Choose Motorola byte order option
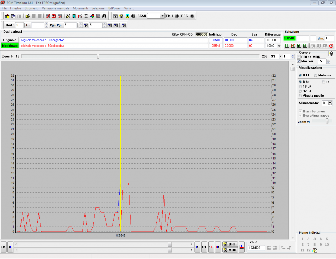The width and height of the screenshot is (336, 259). tap(315, 75)
